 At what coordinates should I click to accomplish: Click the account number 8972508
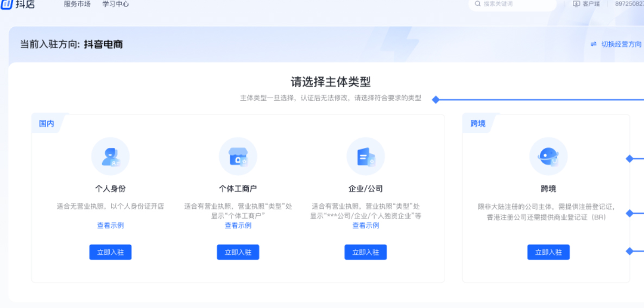pos(629,4)
